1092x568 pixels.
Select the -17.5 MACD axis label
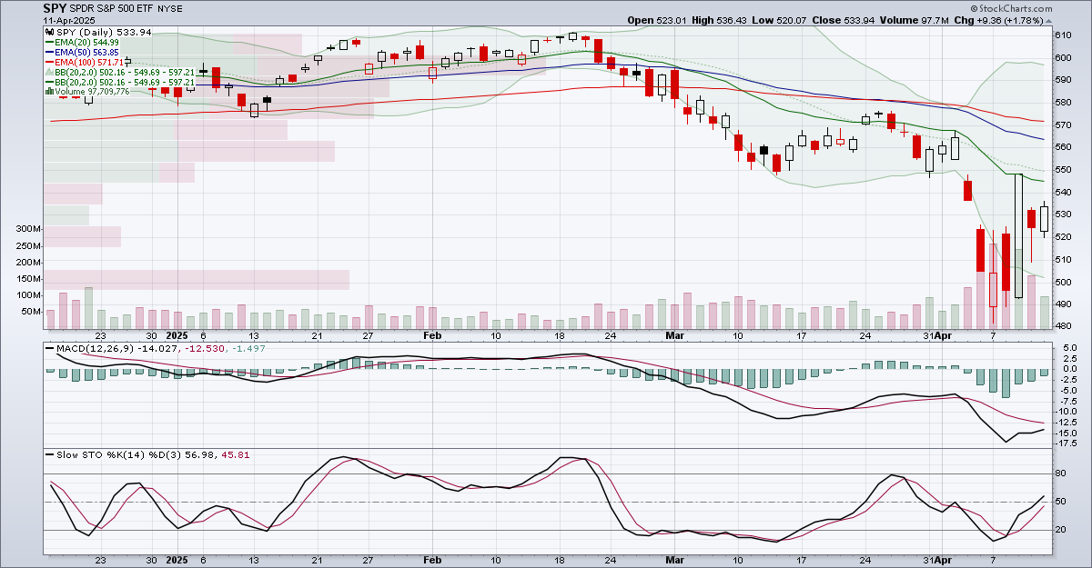pyautogui.click(x=1065, y=443)
